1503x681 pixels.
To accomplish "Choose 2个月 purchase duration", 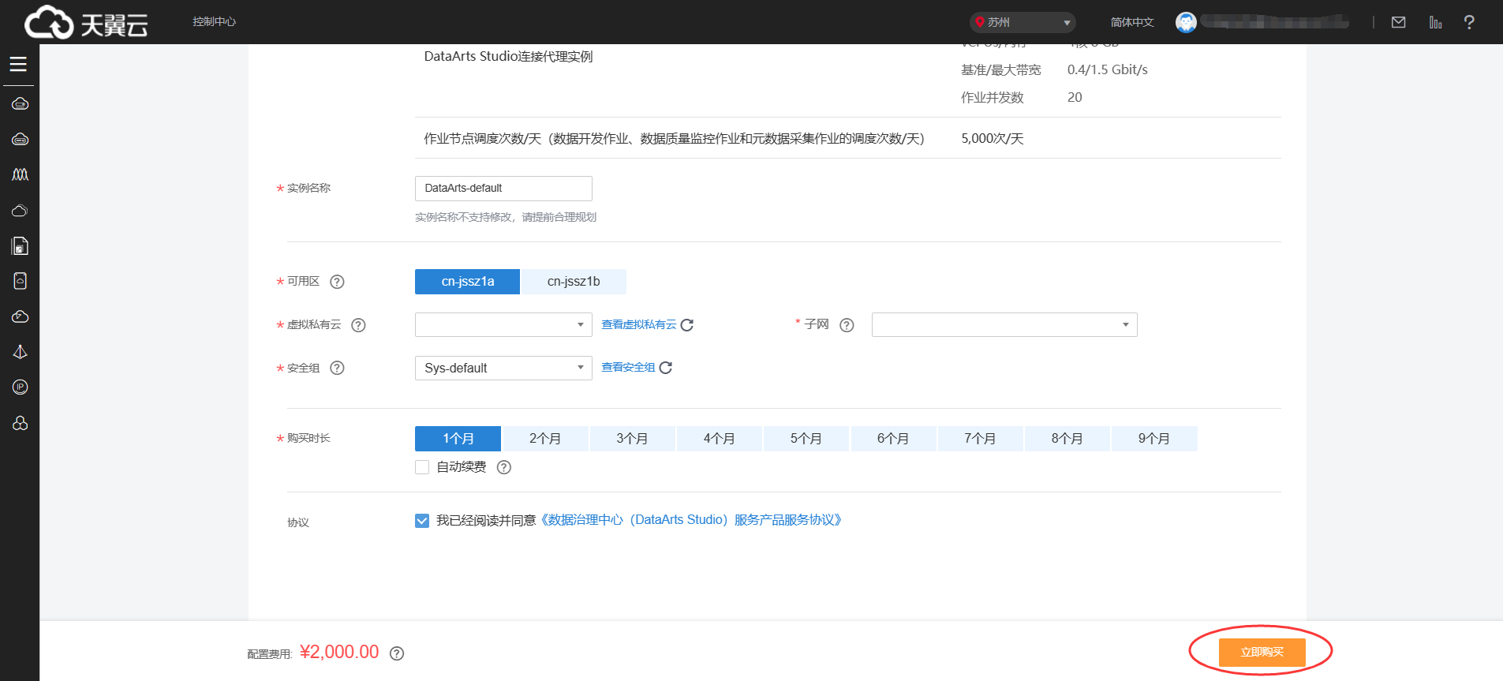I will 545,439.
